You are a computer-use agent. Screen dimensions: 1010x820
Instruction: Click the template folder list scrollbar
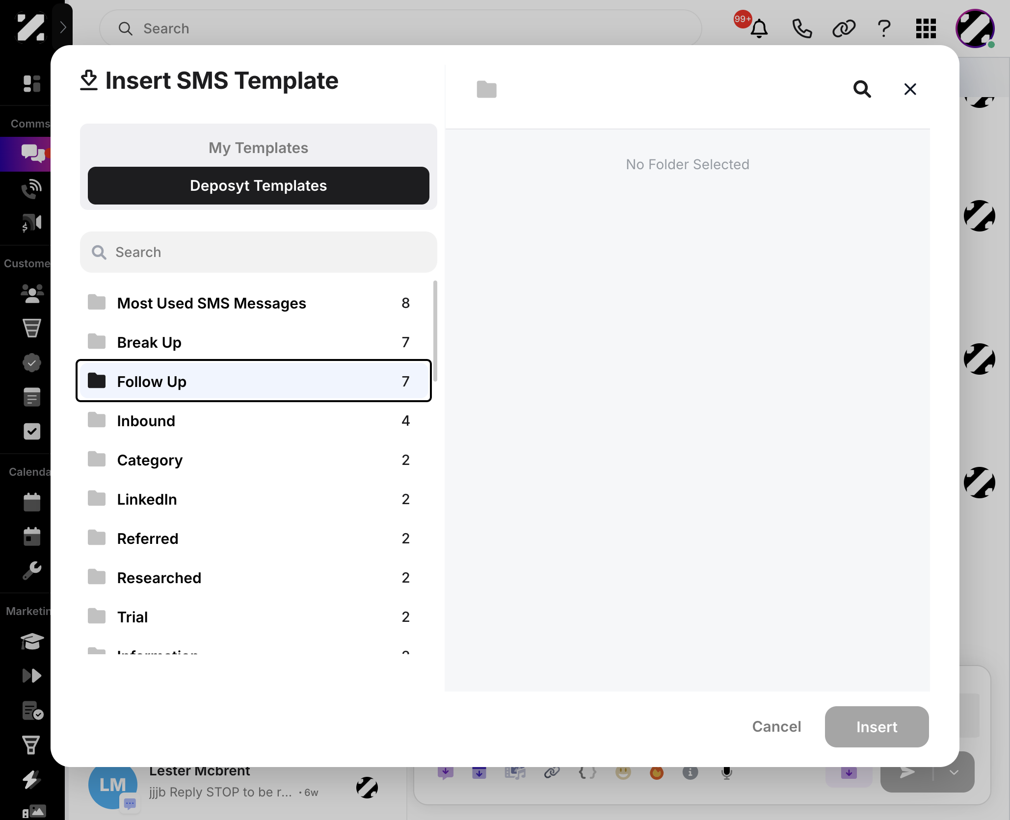pos(435,331)
